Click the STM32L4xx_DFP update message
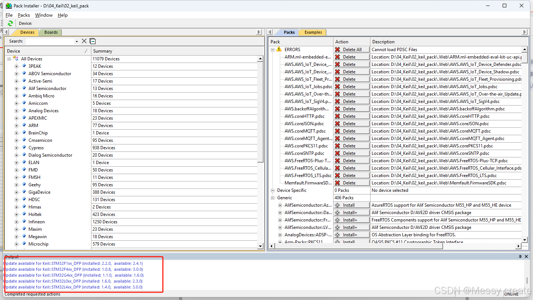The height and width of the screenshot is (300, 533). click(73, 287)
